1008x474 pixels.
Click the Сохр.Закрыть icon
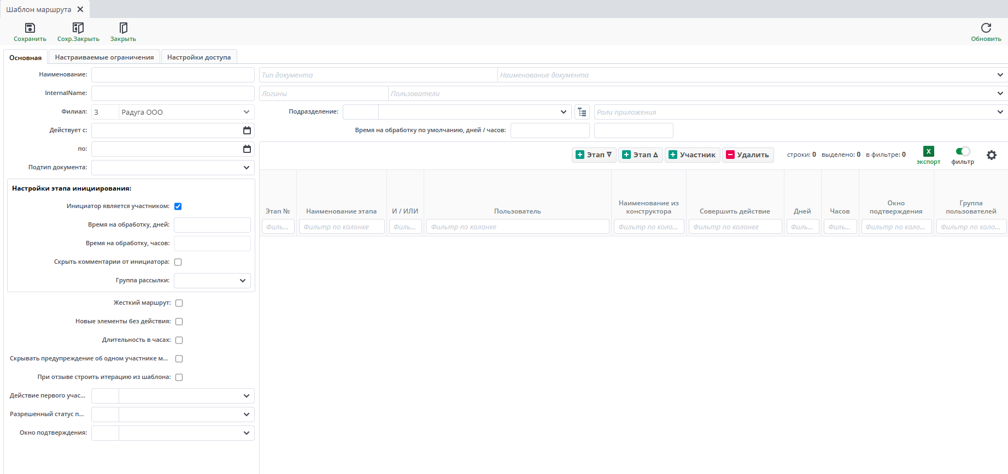pyautogui.click(x=78, y=28)
